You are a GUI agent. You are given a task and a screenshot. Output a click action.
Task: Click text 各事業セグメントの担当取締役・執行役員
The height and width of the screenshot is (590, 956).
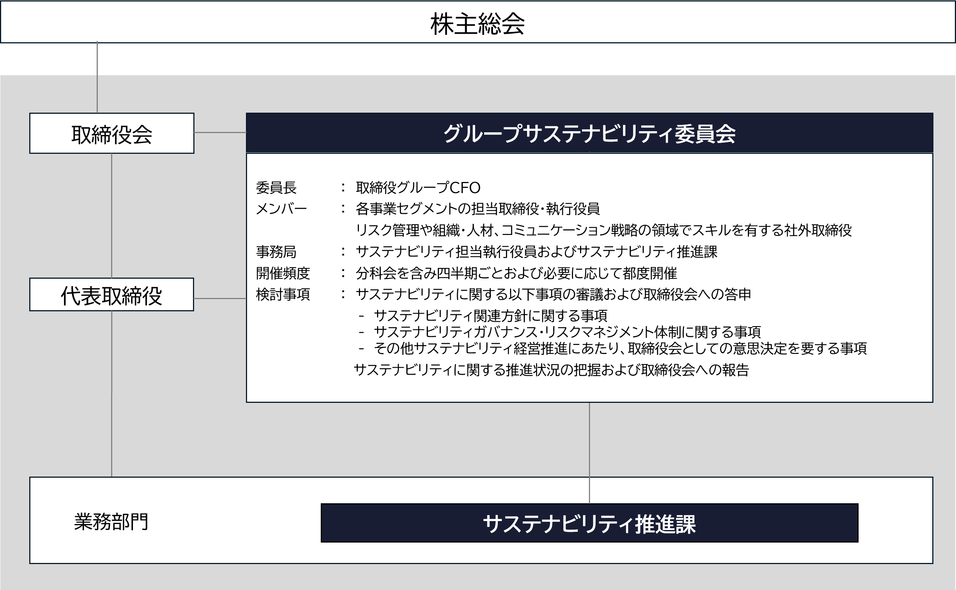(x=477, y=209)
